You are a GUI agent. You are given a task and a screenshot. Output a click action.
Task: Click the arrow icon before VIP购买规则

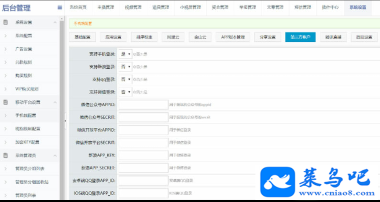pos(5,89)
